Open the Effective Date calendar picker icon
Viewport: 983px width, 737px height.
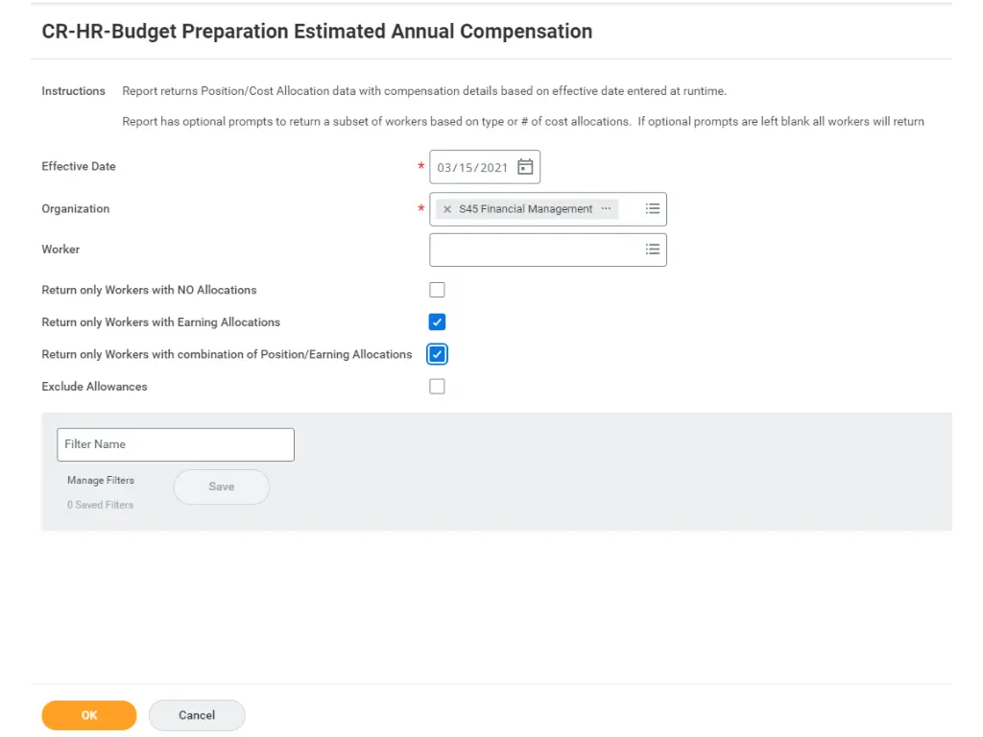pyautogui.click(x=525, y=167)
